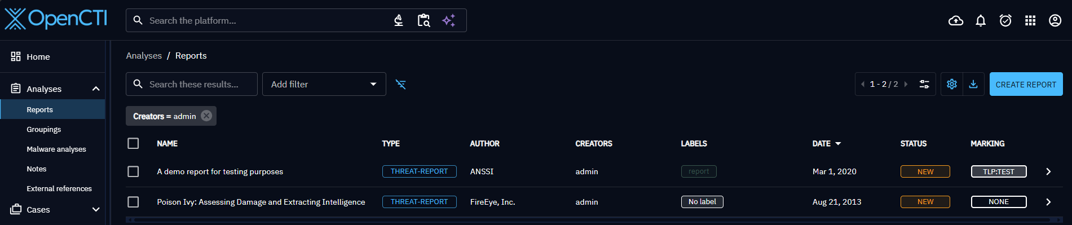Click NEW status of the demo report
The height and width of the screenshot is (225, 1072).
click(925, 171)
